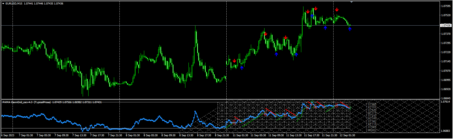This screenshot has width=453, height=139.
Task: Select the second blue up arrow from left
Action: [x=276, y=54]
